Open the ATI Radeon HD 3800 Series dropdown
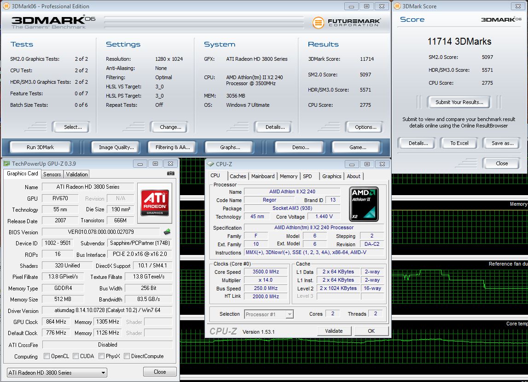 [57, 373]
